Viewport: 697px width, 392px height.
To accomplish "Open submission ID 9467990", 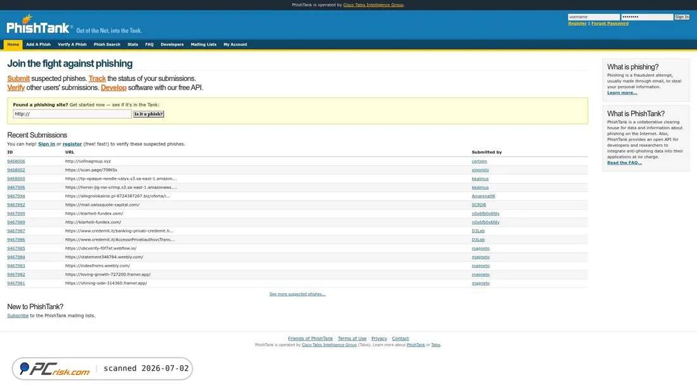I will tap(16, 213).
